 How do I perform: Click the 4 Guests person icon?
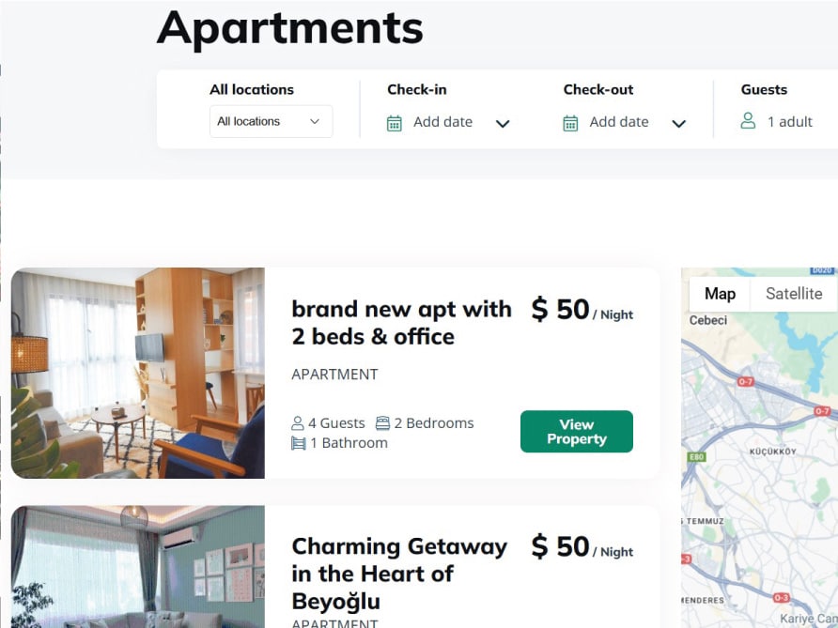point(298,423)
